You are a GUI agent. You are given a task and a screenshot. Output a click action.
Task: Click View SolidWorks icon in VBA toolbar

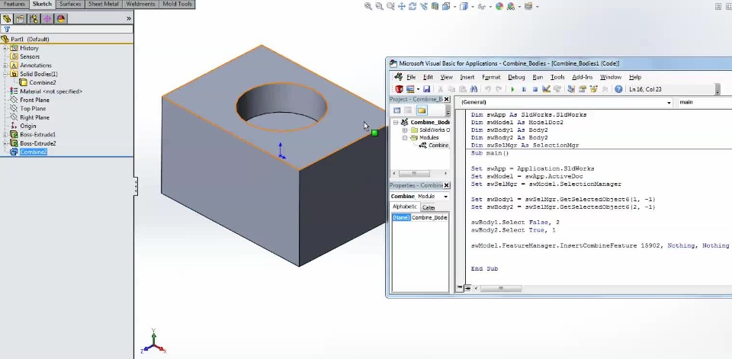[399, 88]
